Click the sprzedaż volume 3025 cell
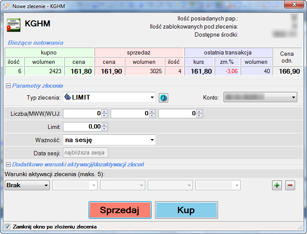Screen dimensions: 307x234 [x=144, y=71]
